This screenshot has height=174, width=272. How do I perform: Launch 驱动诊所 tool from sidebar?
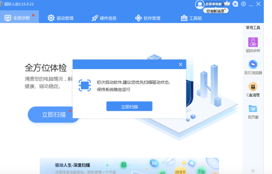[x=253, y=44]
